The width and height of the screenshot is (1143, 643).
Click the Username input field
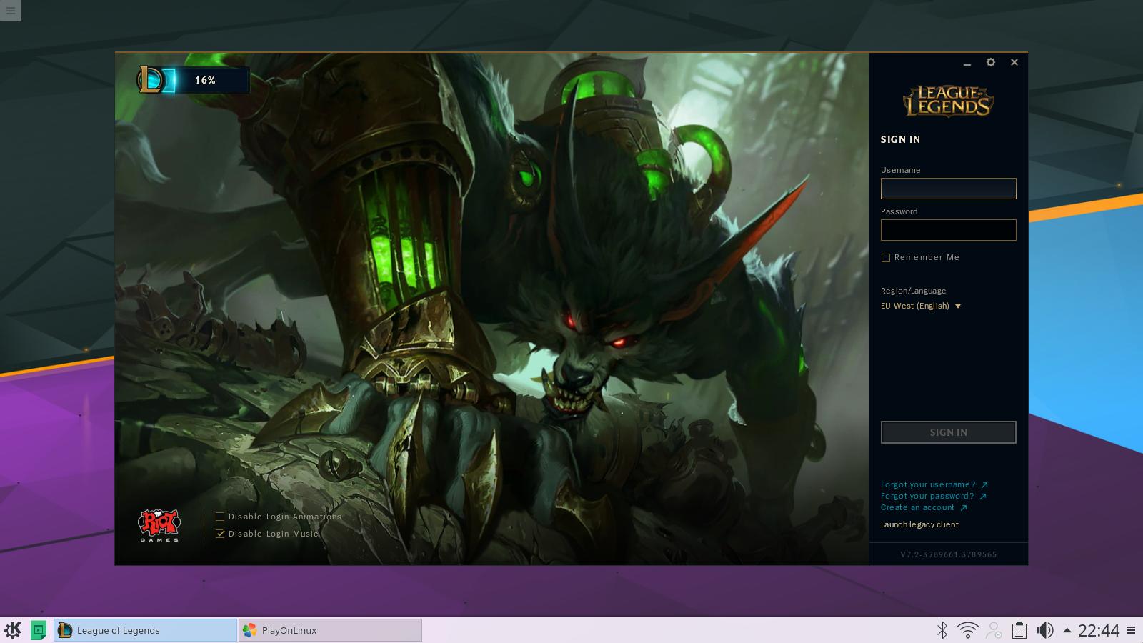click(x=948, y=189)
